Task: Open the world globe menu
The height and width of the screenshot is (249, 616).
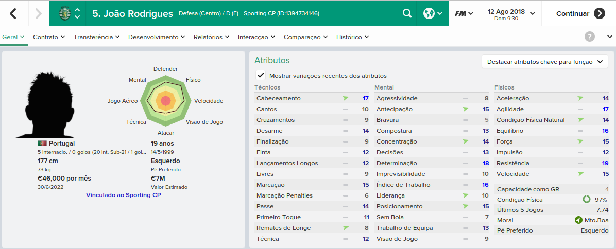Action: coord(433,13)
